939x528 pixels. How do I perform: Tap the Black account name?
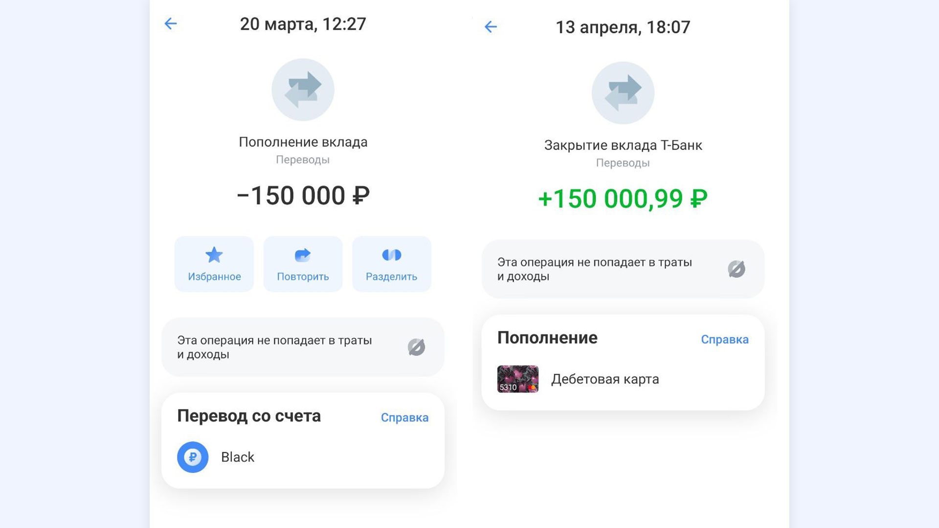pos(238,457)
